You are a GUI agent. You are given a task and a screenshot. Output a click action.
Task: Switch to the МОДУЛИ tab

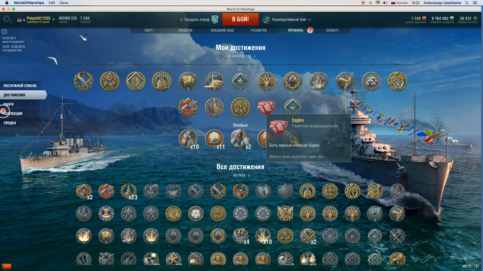click(x=185, y=30)
